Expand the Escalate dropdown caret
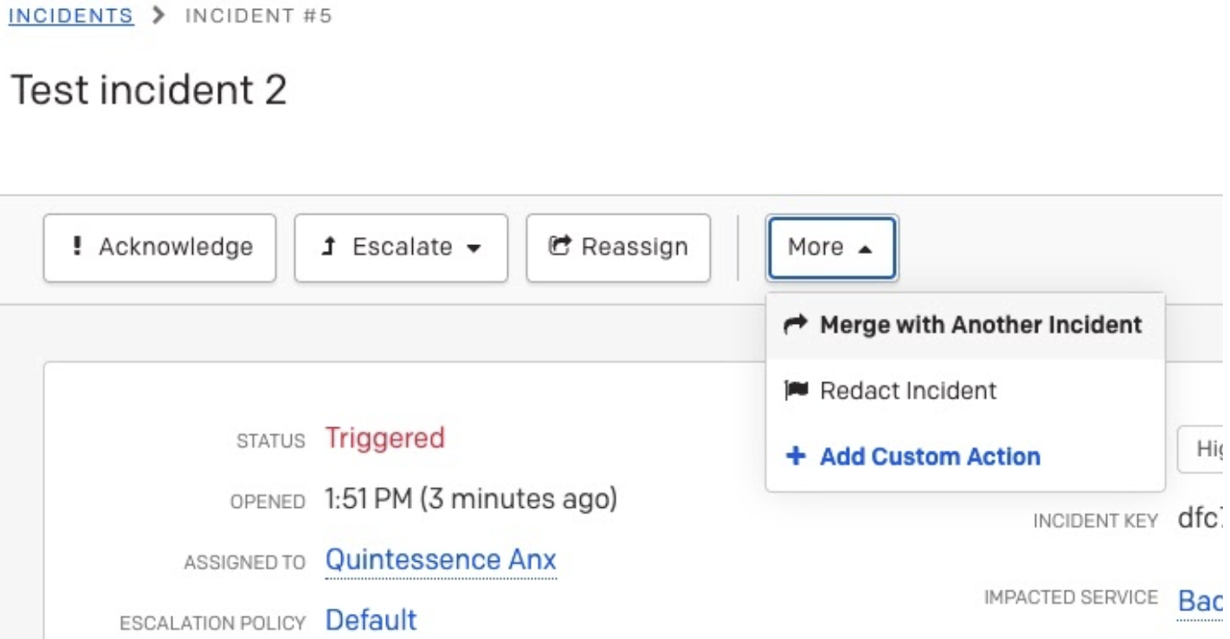 coord(474,249)
